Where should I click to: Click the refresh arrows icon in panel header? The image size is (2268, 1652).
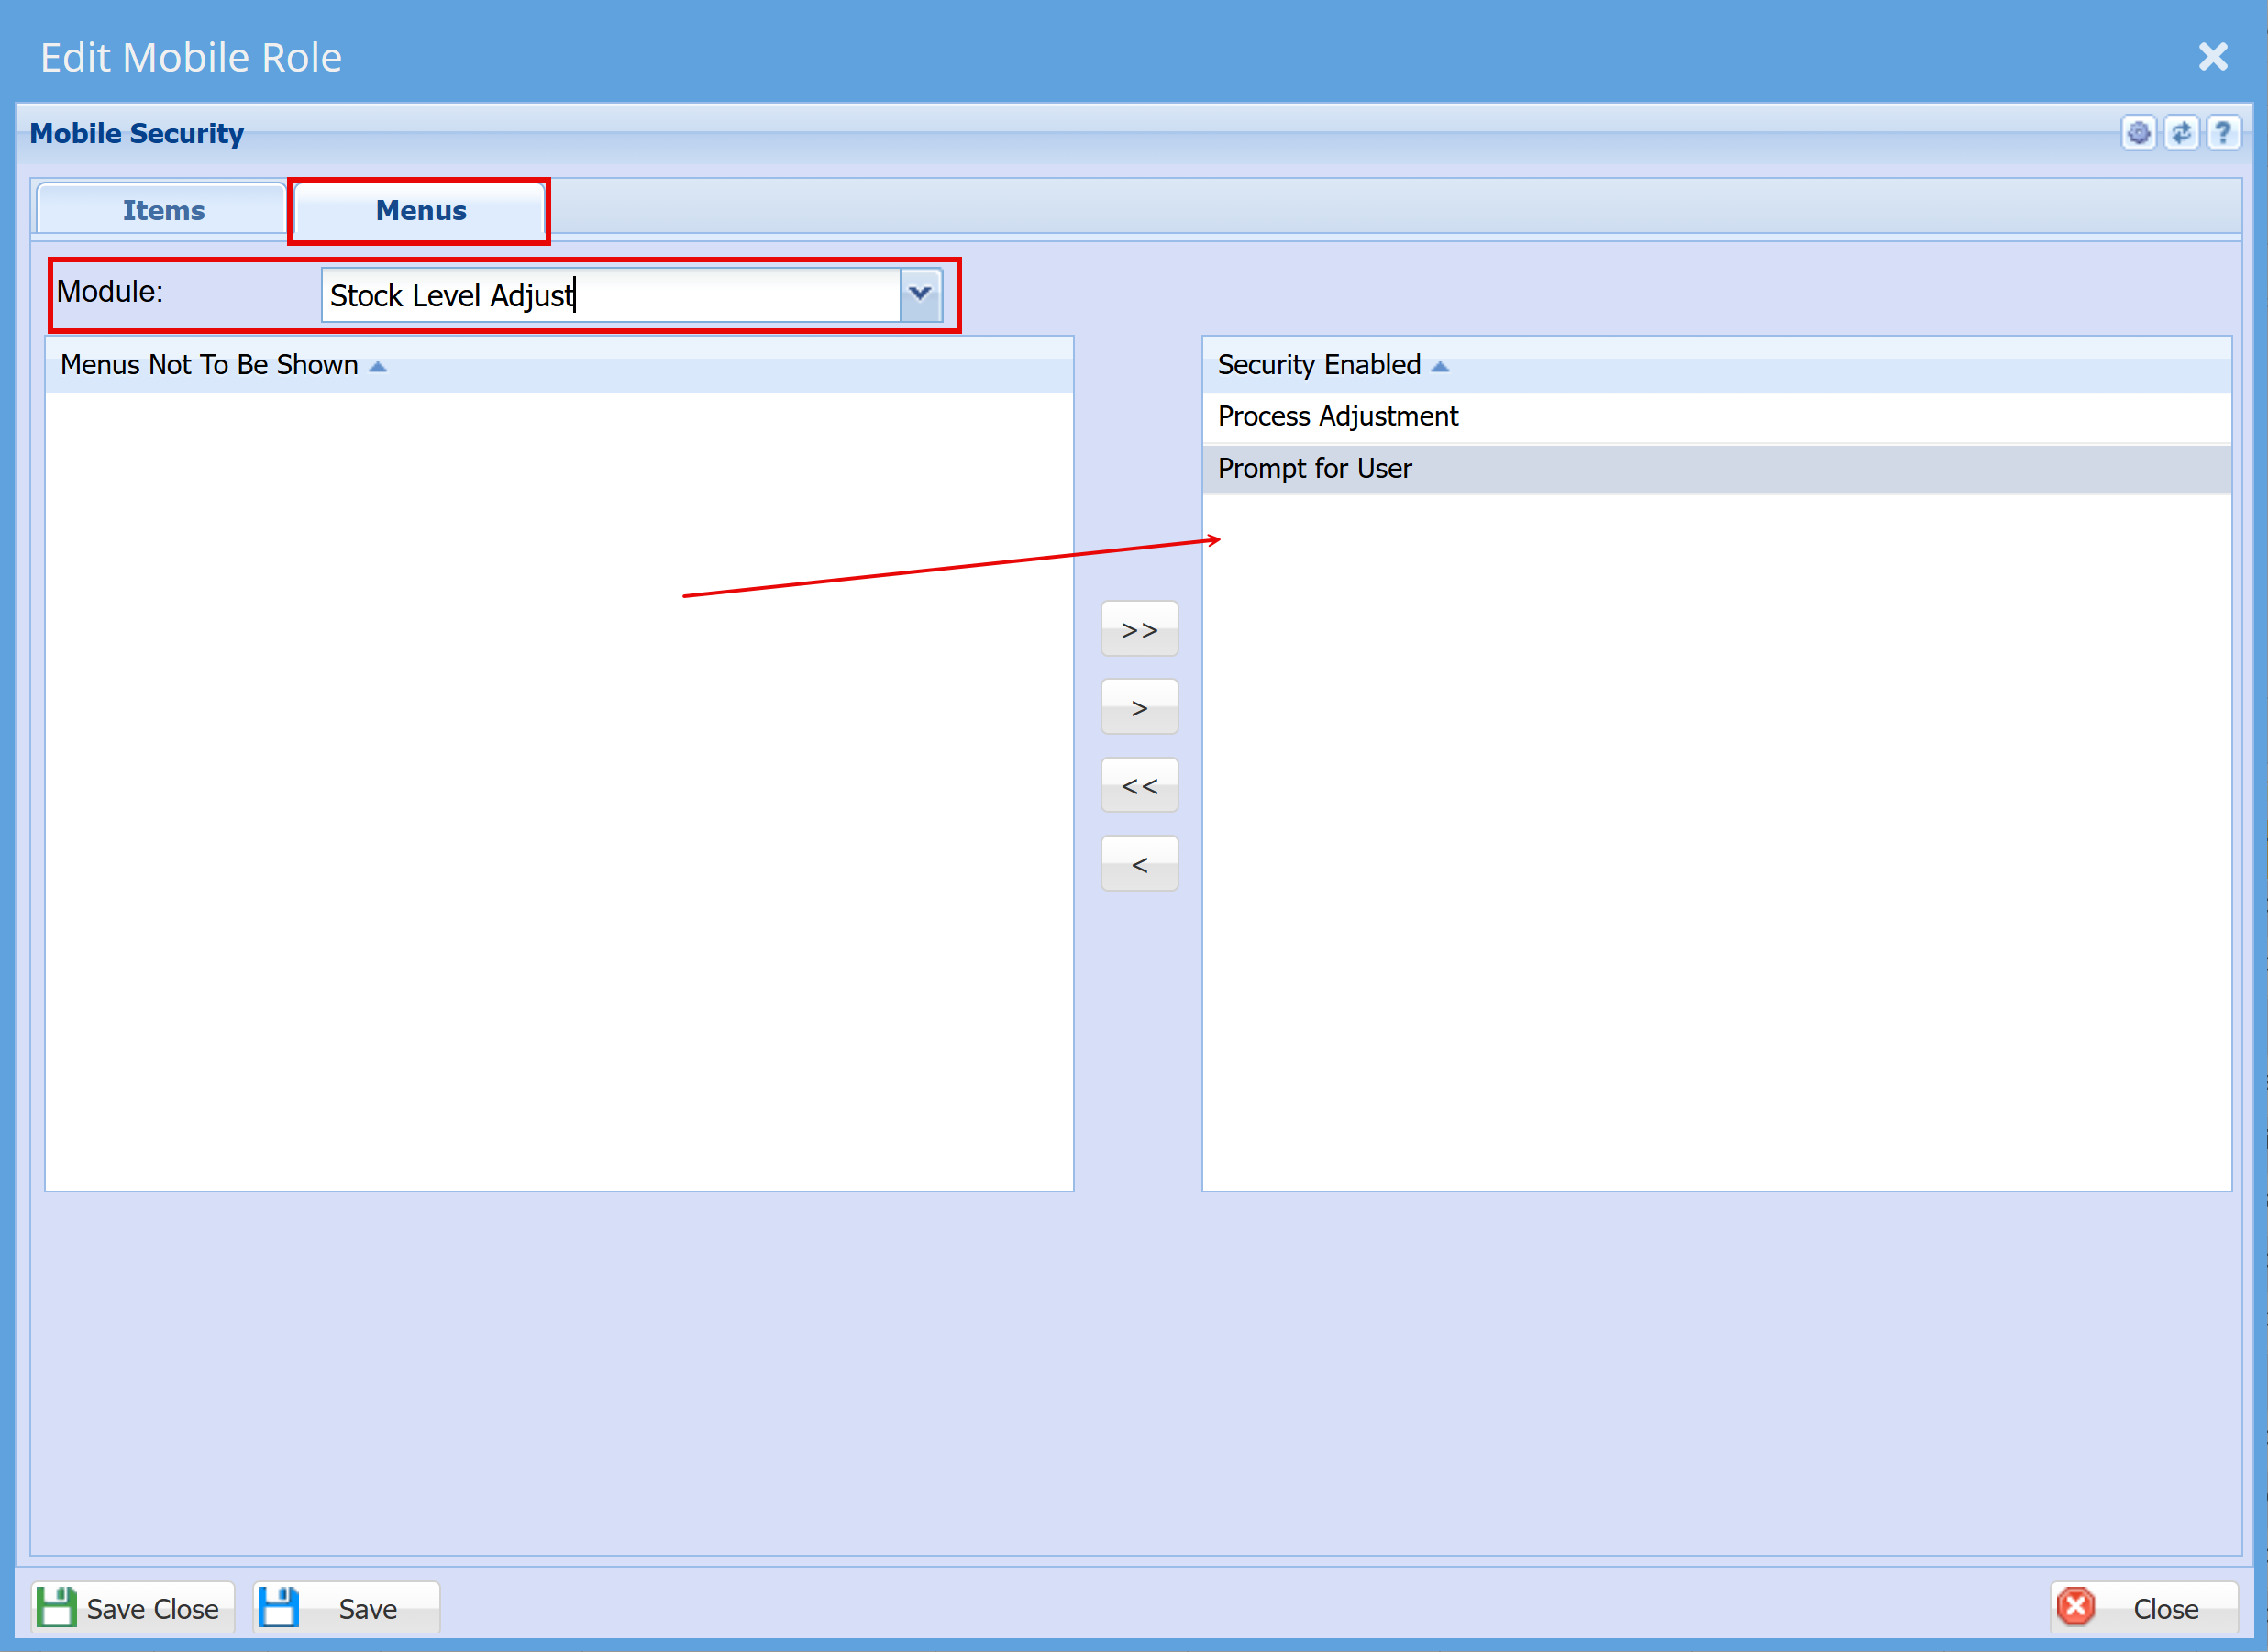[x=2181, y=133]
